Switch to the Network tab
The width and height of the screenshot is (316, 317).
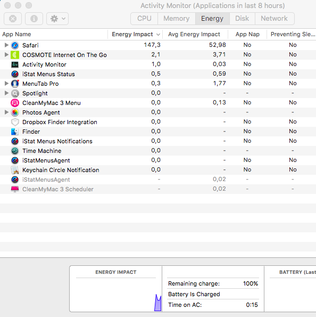274,19
